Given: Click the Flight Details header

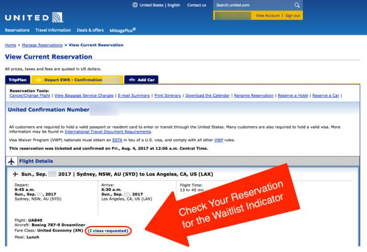Looking at the screenshot, I should (36, 161).
